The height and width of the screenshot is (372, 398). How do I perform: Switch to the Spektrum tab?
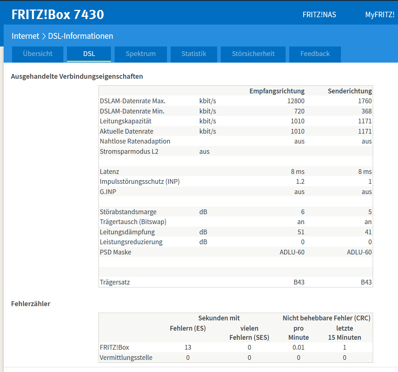tap(141, 54)
